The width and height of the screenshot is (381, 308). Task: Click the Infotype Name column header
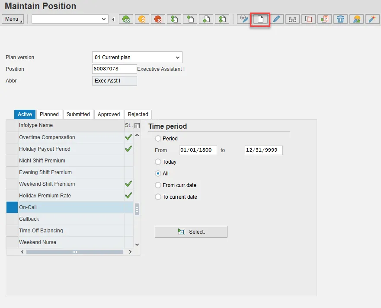tap(71, 125)
